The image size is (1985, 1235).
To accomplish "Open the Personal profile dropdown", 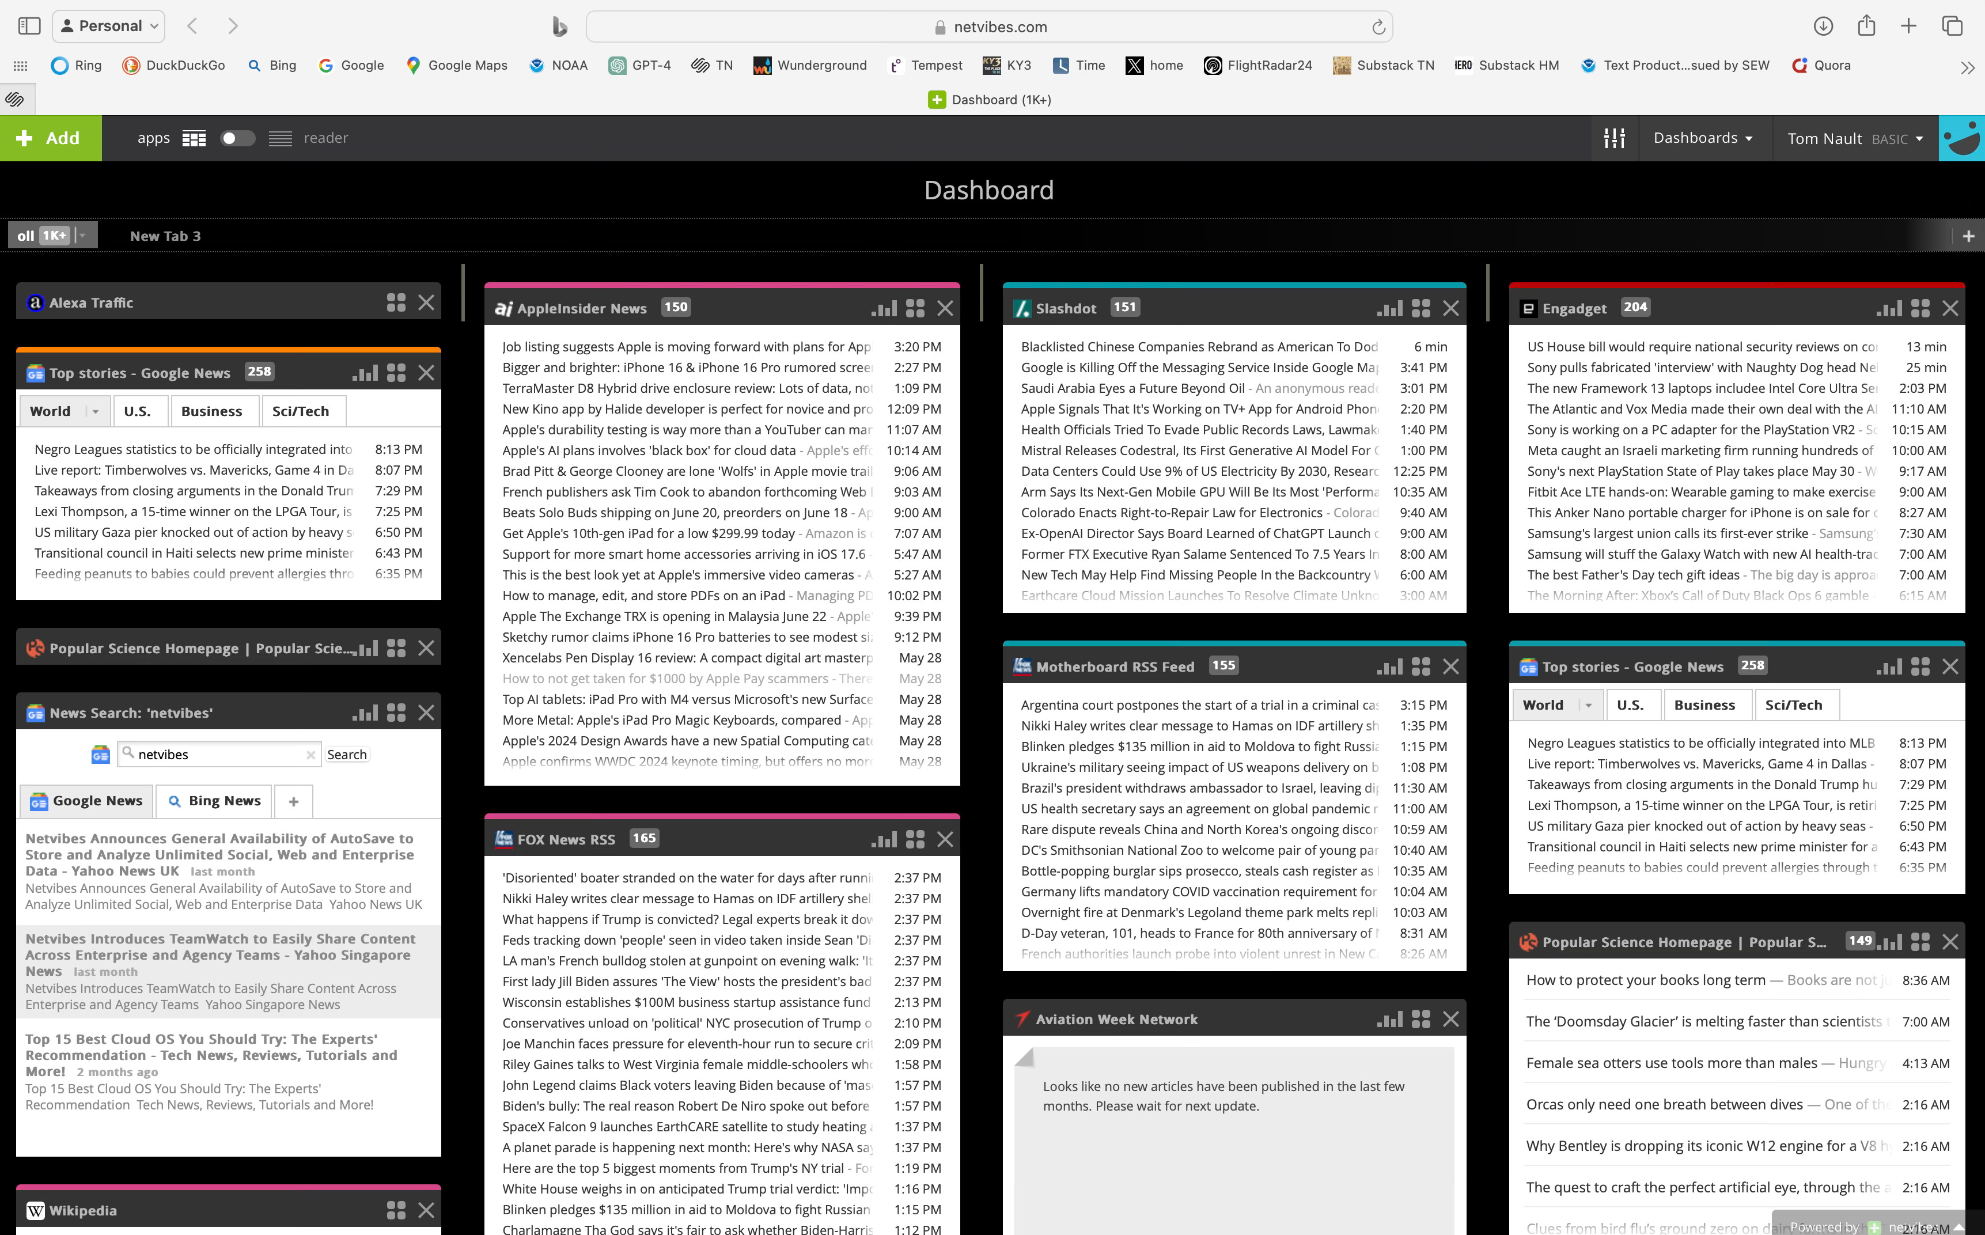I will point(109,26).
